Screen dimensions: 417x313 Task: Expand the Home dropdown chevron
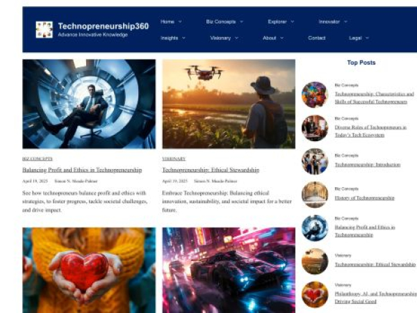(180, 22)
